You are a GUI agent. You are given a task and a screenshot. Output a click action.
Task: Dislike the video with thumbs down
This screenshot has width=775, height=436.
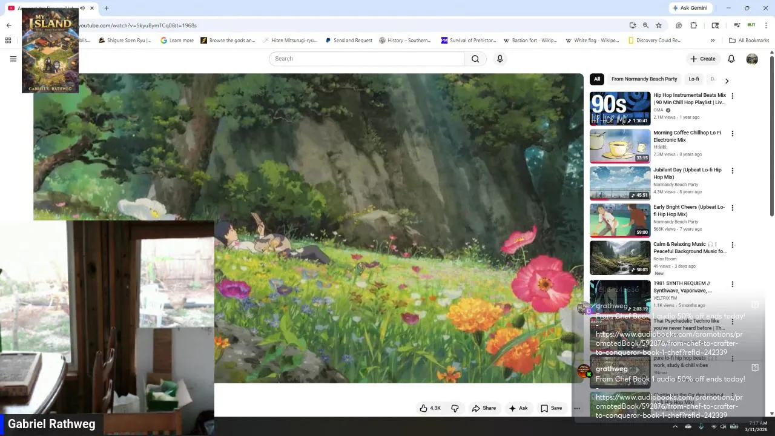455,408
